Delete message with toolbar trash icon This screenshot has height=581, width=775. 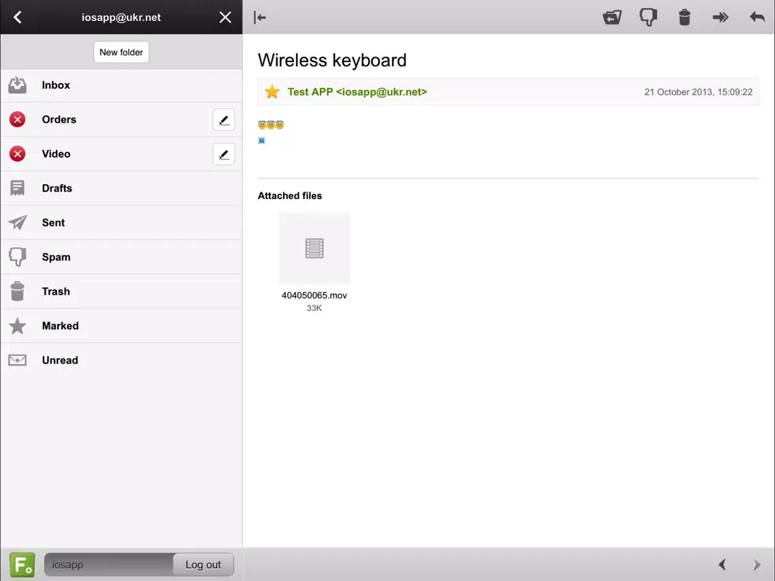click(x=684, y=17)
